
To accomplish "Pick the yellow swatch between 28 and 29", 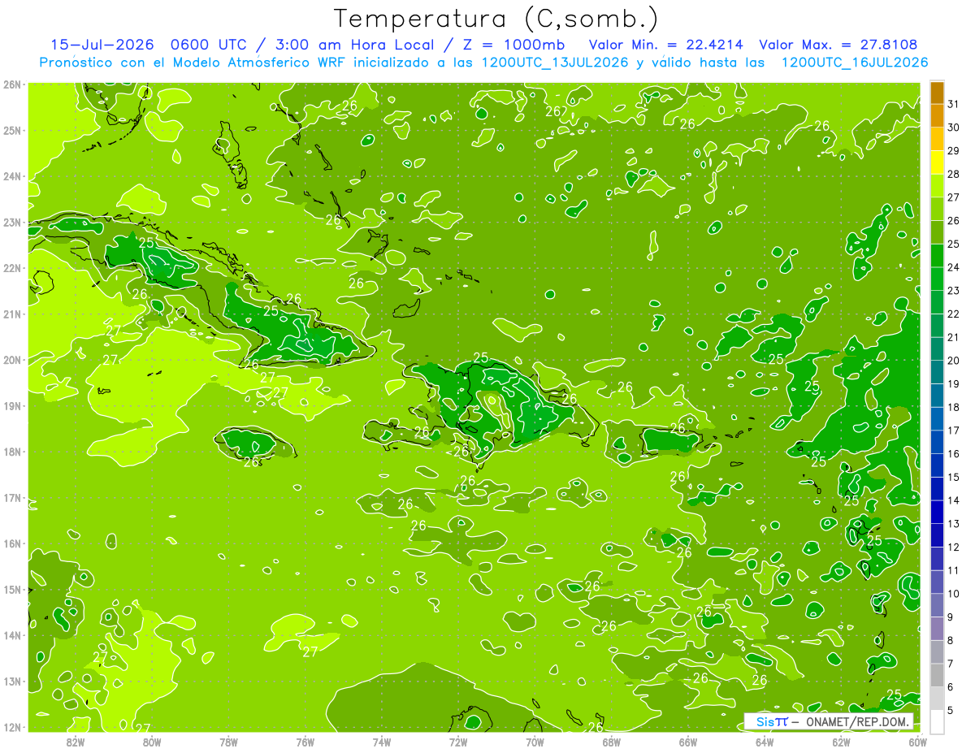I will 937,162.
